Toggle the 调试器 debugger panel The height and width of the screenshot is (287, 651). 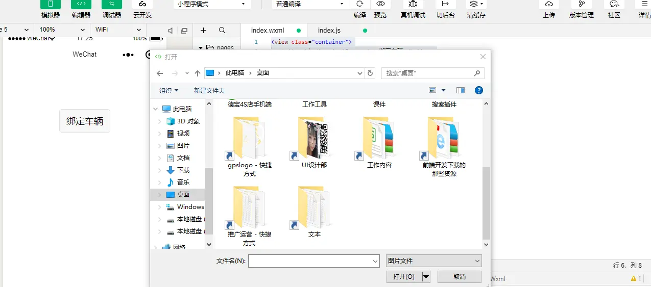tap(112, 4)
